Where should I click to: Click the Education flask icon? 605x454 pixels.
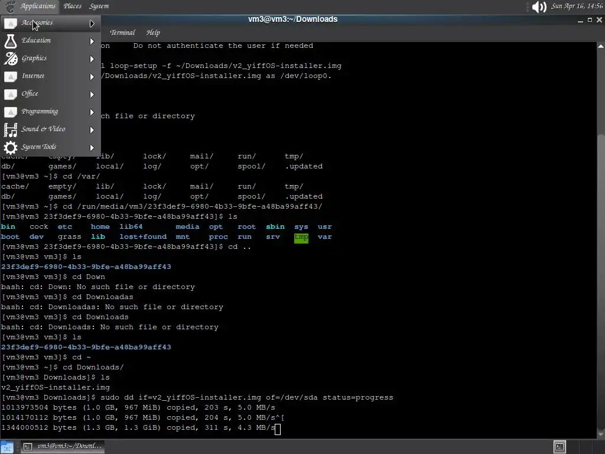tap(11, 41)
